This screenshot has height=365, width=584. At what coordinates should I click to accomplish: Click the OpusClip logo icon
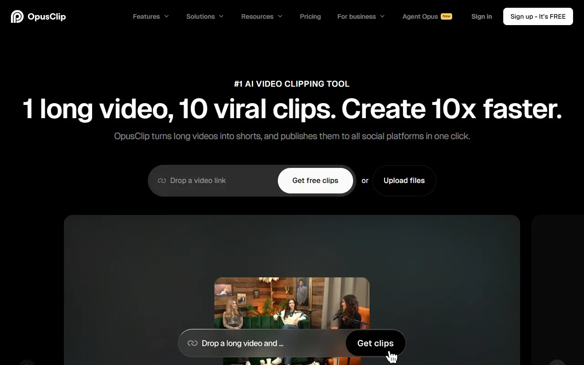(x=17, y=16)
